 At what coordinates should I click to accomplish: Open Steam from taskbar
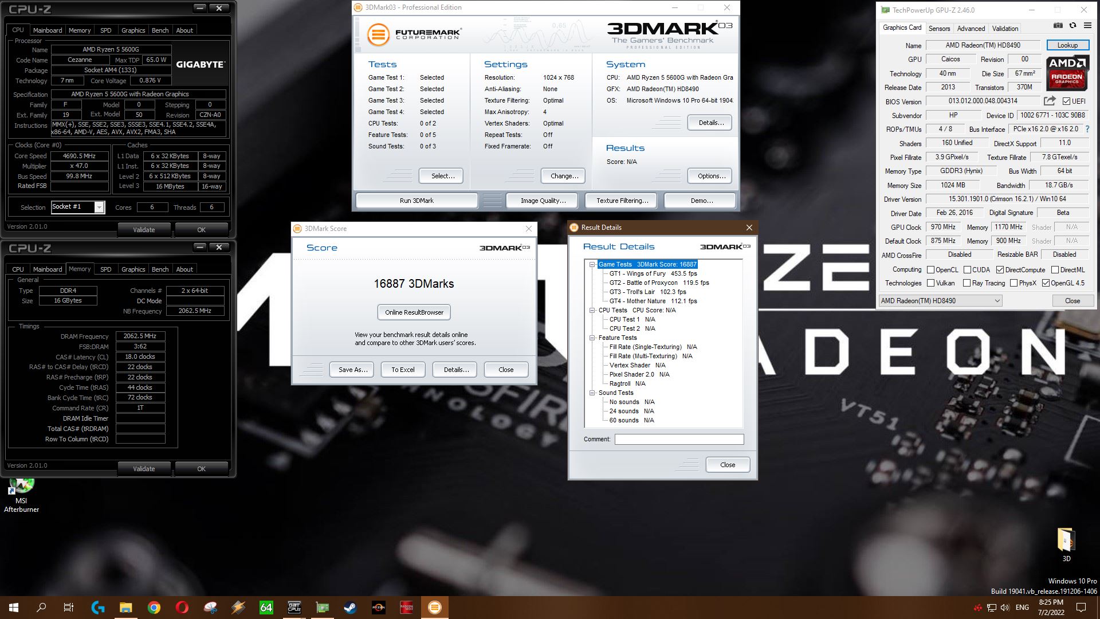349,608
